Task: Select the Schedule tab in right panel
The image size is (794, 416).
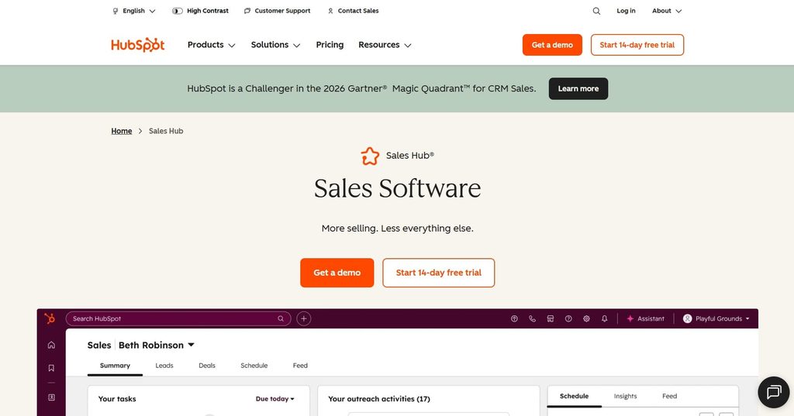Action: (x=575, y=397)
